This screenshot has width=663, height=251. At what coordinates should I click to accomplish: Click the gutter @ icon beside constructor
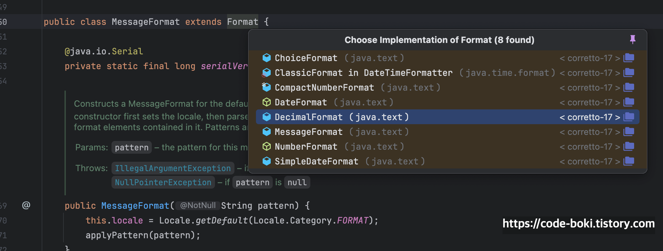[26, 205]
